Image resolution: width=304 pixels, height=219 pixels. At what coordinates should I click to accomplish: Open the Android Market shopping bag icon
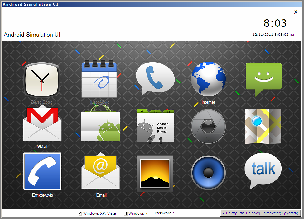(x=100, y=123)
